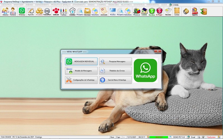
Task: Open the Vacinas syringes icon
Action: tap(64, 11)
